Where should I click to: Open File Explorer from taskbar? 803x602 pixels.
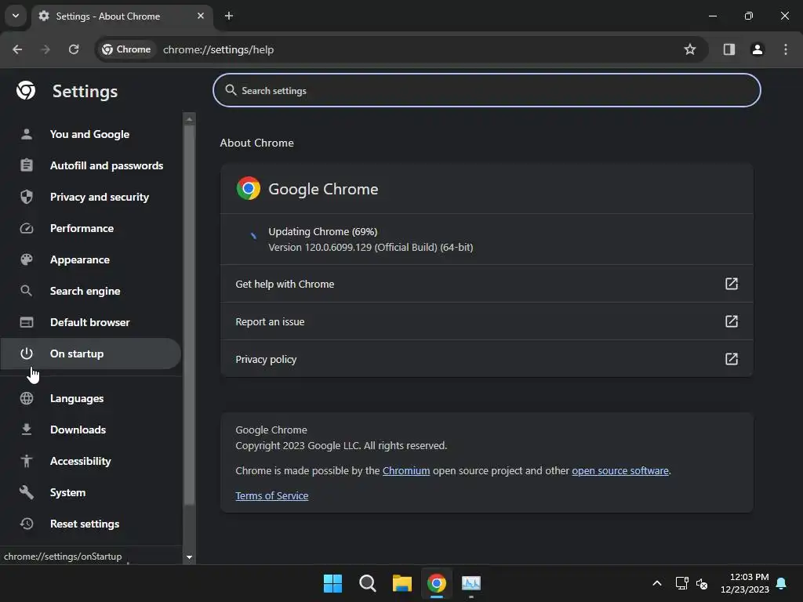pyautogui.click(x=402, y=583)
